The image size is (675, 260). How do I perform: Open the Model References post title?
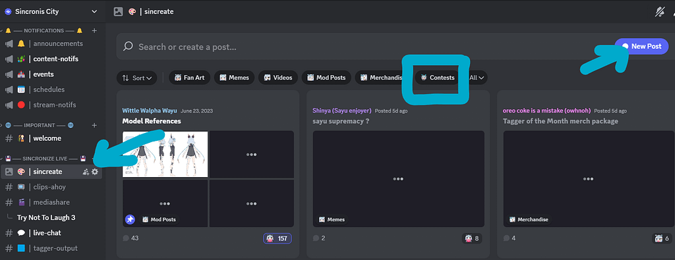pyautogui.click(x=152, y=121)
